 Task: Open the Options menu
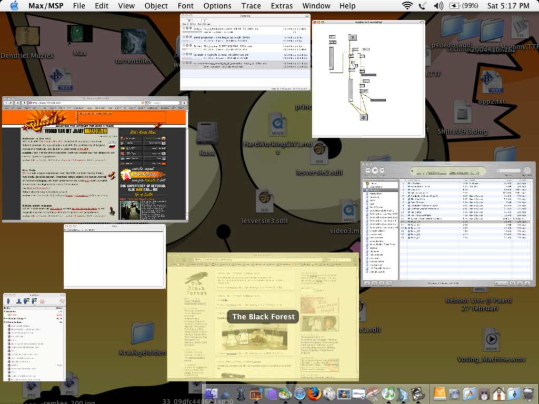pyautogui.click(x=217, y=5)
